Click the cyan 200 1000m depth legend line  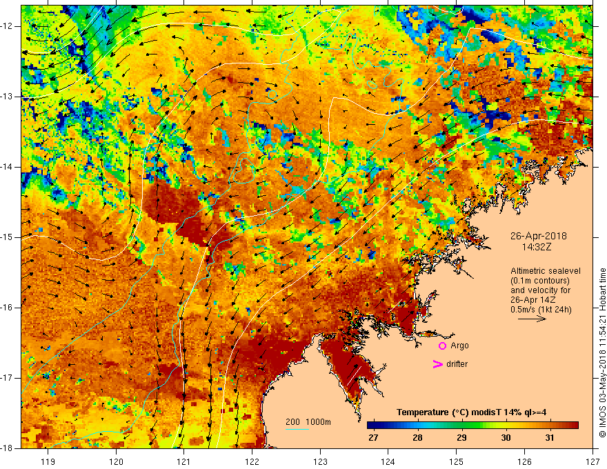click(297, 429)
